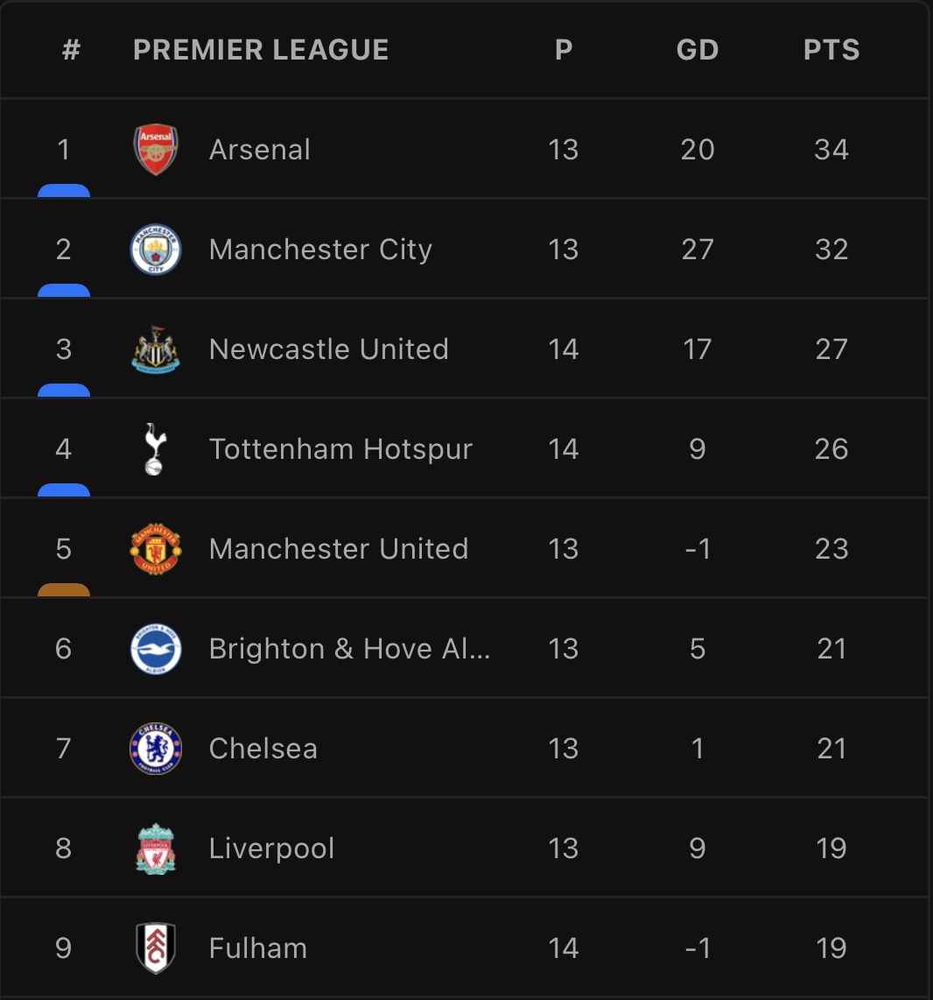Click the Manchester City crest
Viewport: 933px width, 1000px height.
click(x=156, y=250)
